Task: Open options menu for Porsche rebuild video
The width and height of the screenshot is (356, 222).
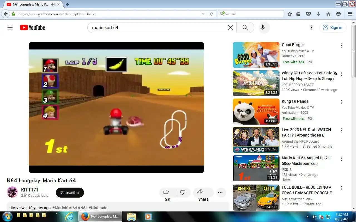Action: click(341, 188)
